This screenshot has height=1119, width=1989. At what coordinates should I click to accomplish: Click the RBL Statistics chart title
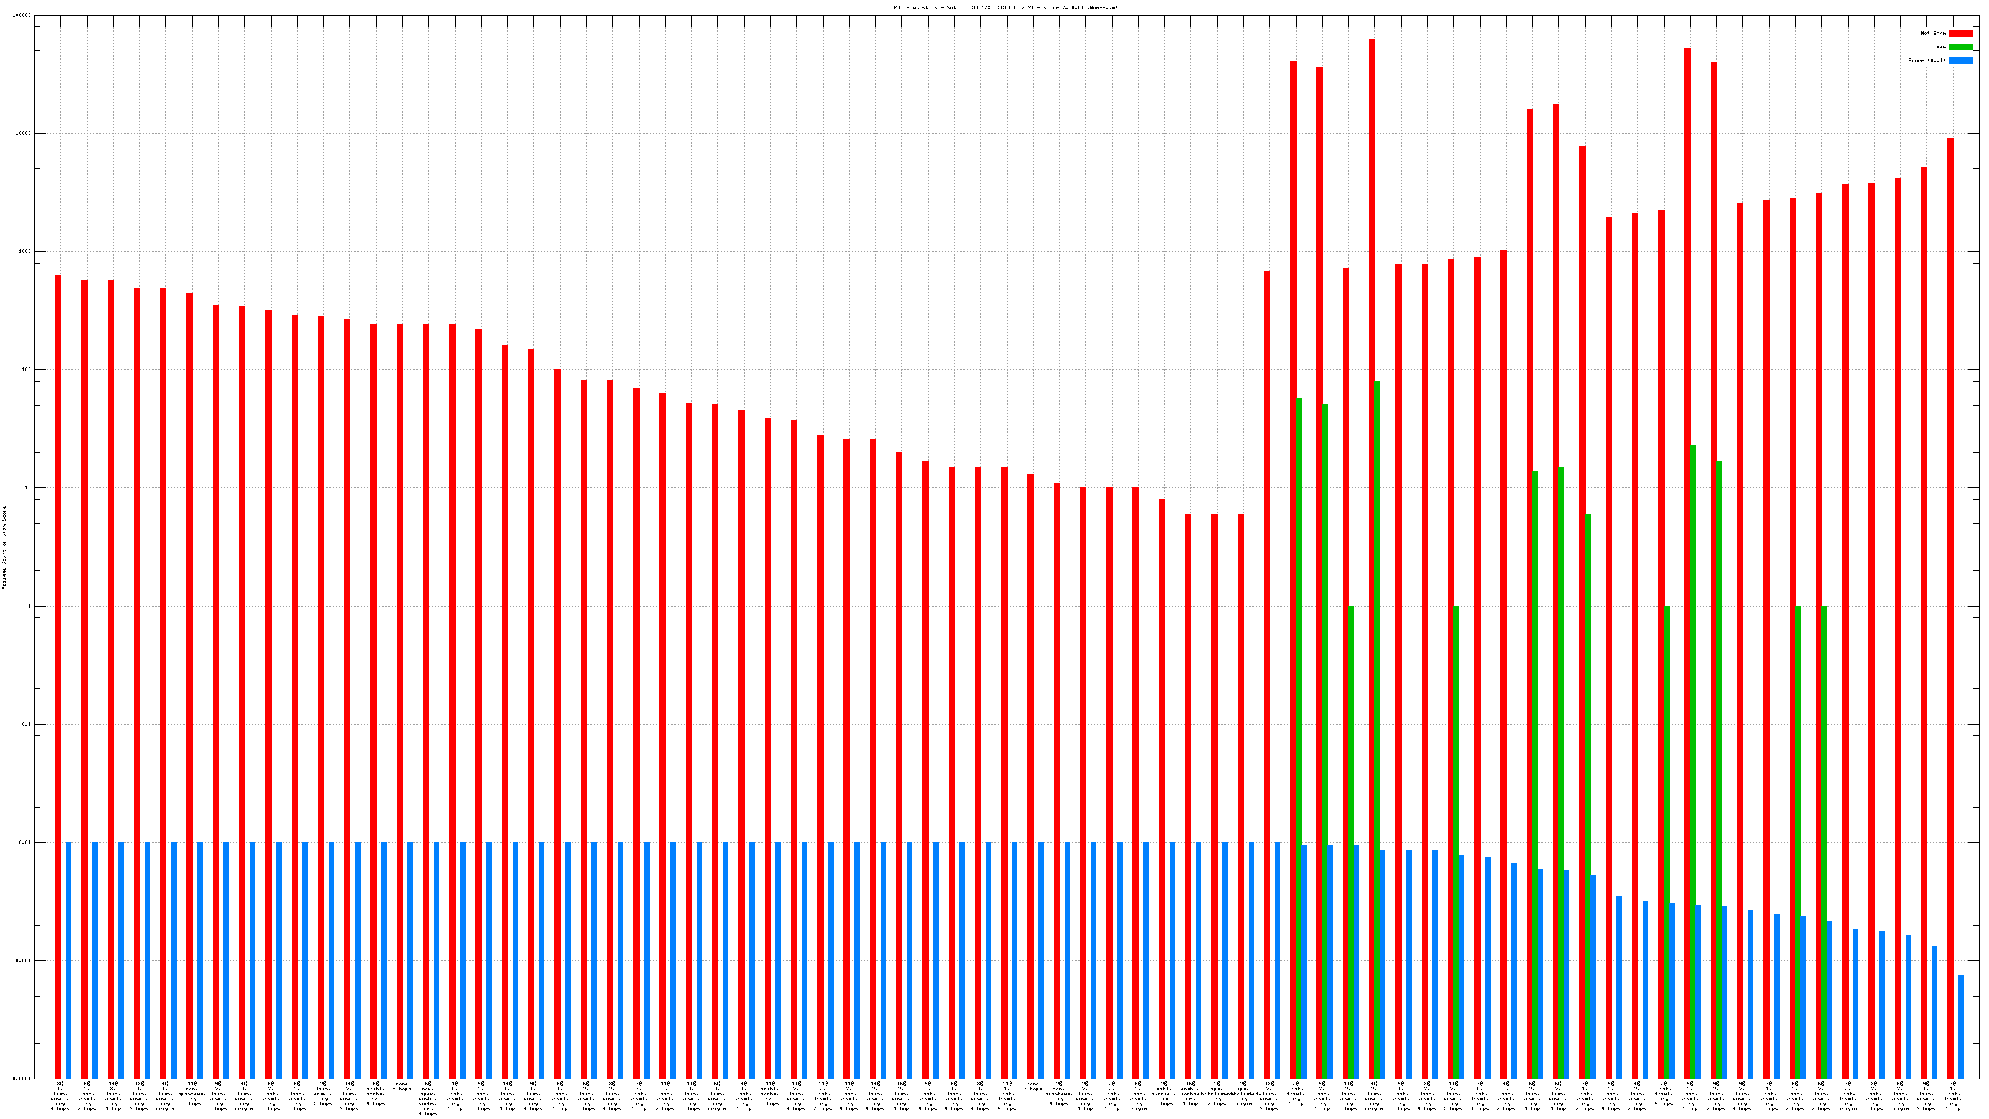(1004, 7)
